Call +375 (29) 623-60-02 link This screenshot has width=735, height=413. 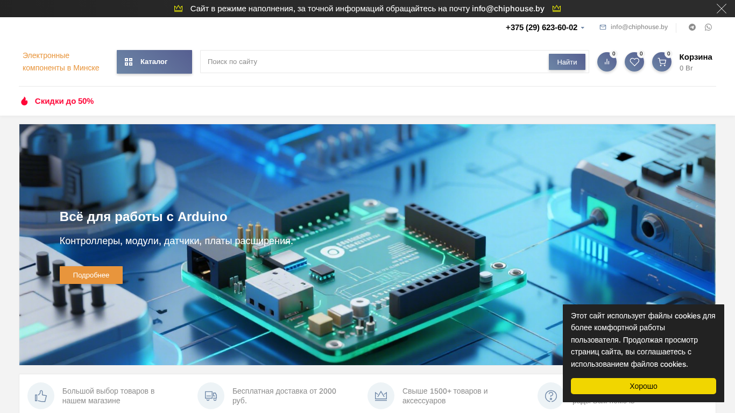tap(541, 27)
